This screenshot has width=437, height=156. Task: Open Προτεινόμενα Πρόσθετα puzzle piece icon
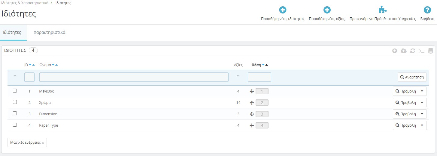382,10
